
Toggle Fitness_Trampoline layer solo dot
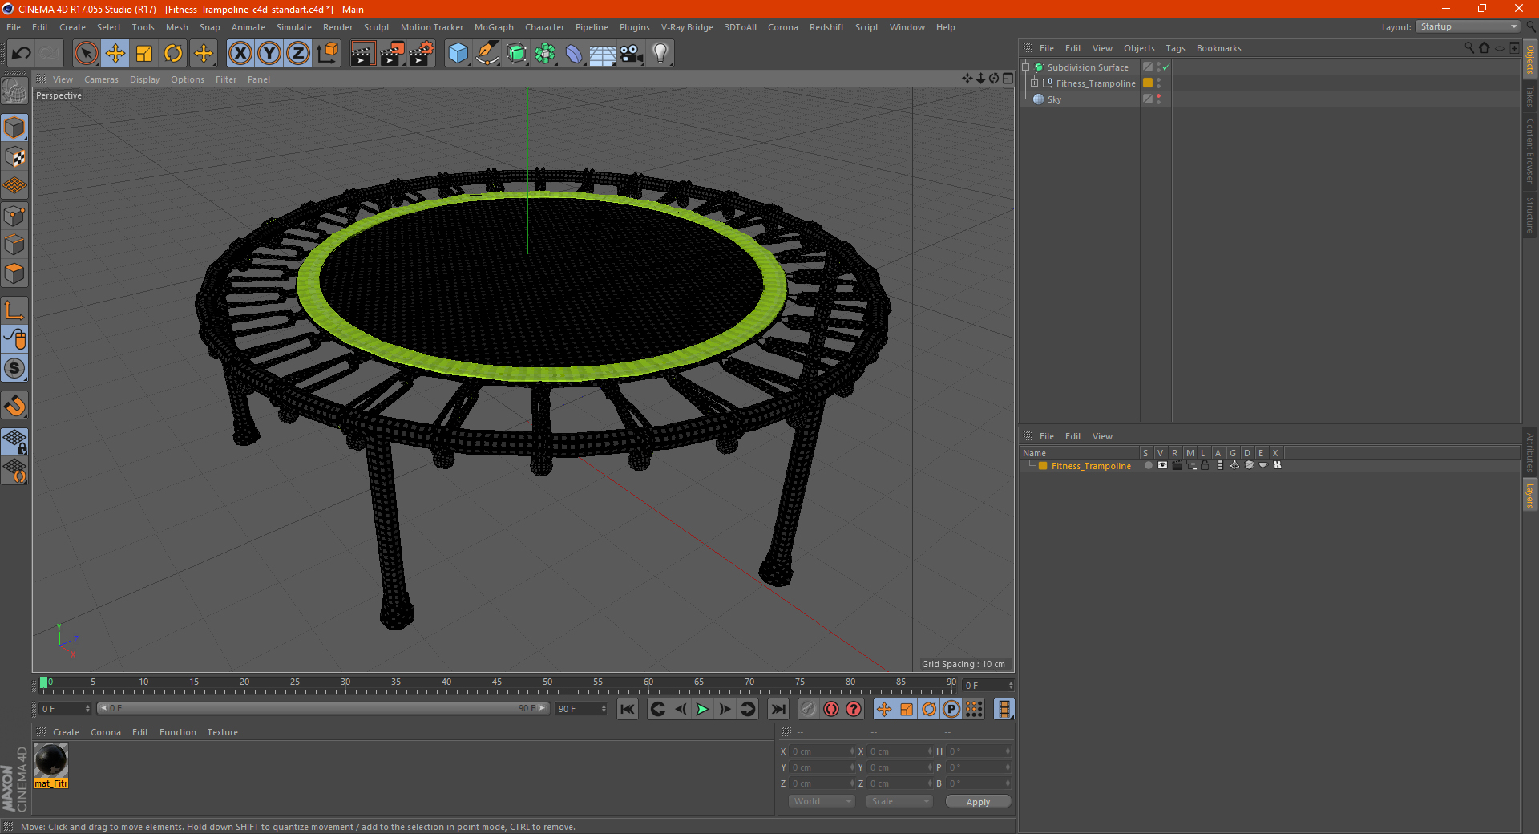coord(1148,465)
